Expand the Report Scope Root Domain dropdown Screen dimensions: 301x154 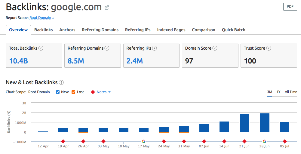(x=42, y=18)
